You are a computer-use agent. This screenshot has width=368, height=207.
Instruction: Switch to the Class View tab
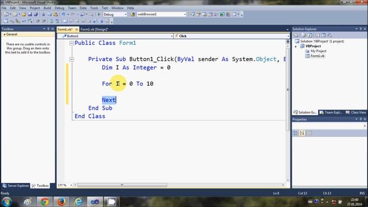click(356, 113)
